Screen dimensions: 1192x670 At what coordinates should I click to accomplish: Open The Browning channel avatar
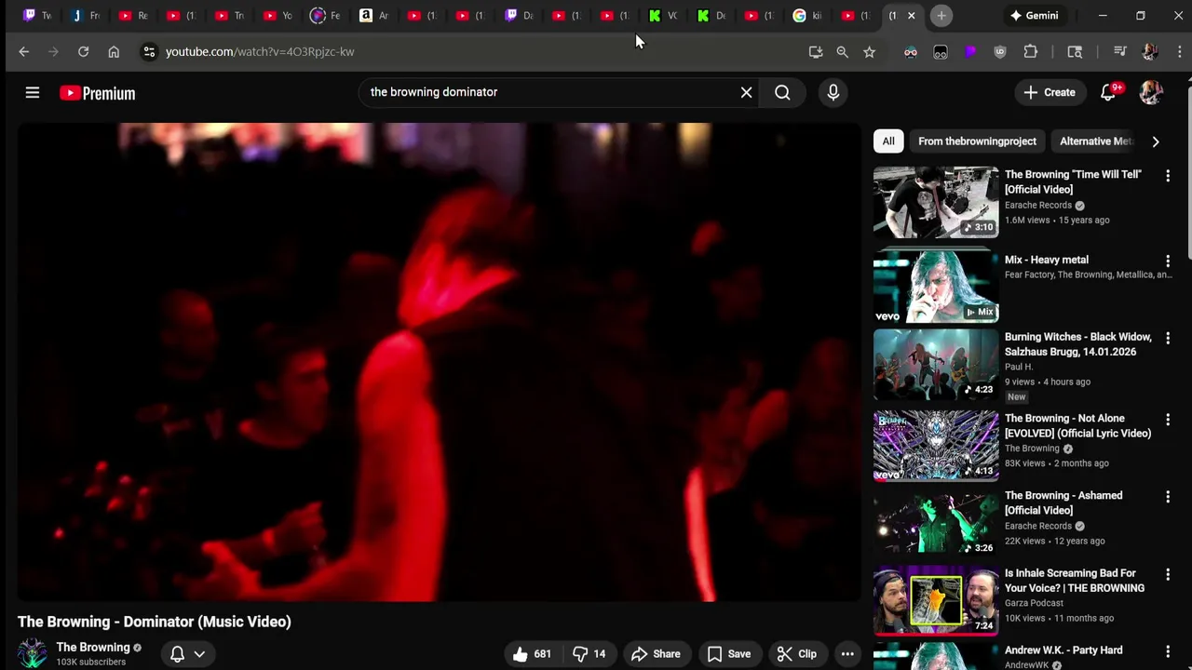(x=33, y=653)
